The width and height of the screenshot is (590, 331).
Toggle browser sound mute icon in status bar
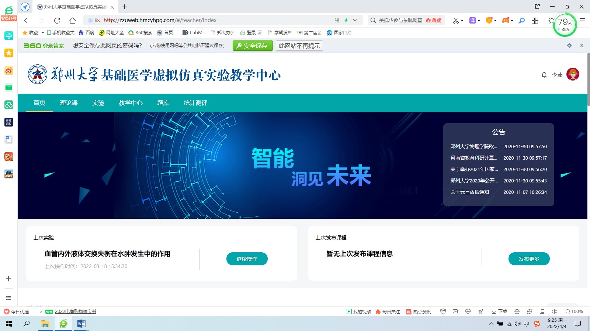(x=554, y=312)
